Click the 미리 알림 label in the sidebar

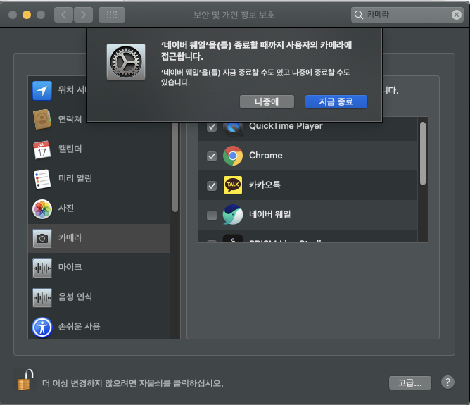pyautogui.click(x=75, y=178)
